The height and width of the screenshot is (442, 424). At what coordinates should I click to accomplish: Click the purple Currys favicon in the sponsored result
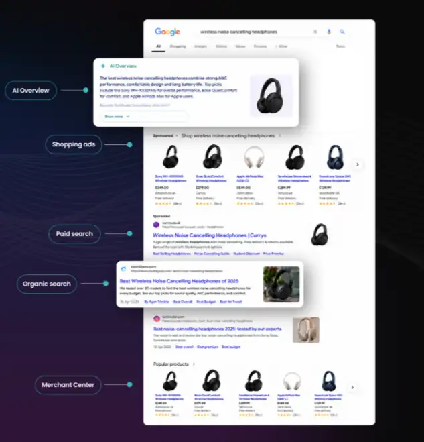click(x=156, y=225)
